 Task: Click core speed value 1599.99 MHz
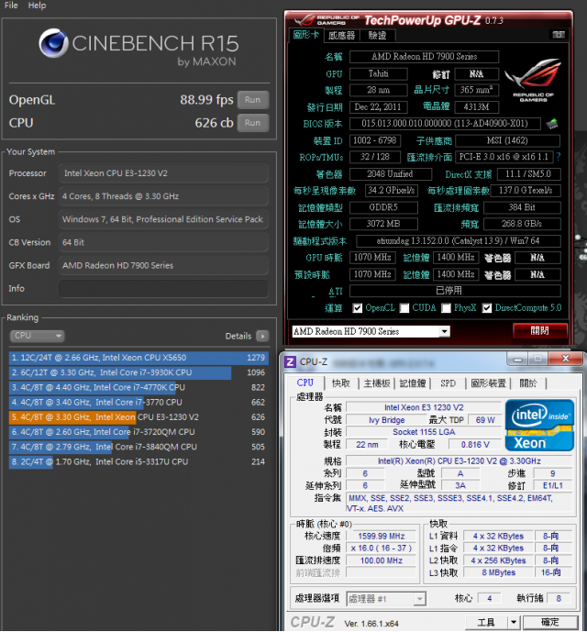click(x=381, y=536)
